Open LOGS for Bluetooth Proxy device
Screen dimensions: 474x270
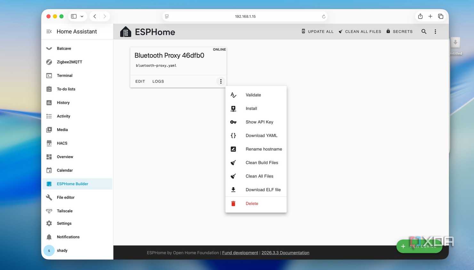coord(158,81)
